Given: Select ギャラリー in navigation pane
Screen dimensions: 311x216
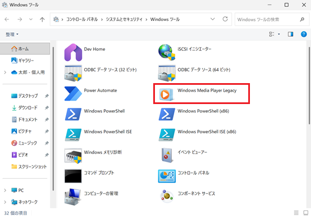Looking at the screenshot, I should 23,61.
